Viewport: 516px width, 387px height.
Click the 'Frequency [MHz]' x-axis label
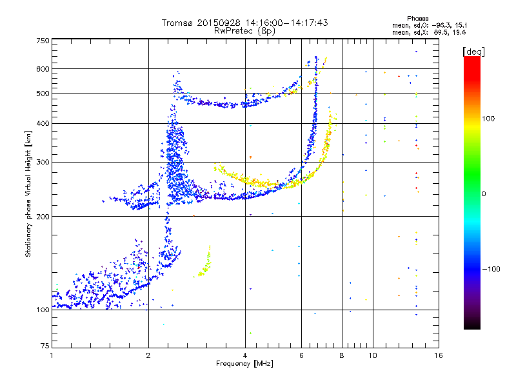(x=244, y=364)
